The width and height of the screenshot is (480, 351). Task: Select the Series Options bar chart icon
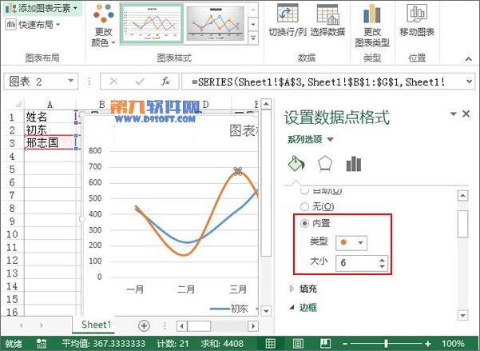coord(354,164)
